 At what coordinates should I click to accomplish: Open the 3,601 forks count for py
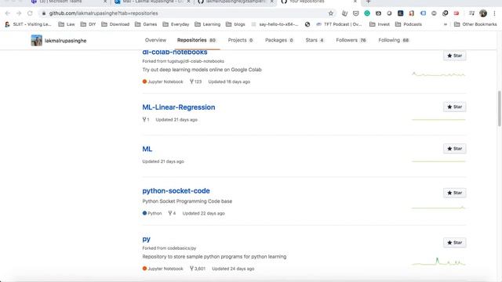(198, 269)
